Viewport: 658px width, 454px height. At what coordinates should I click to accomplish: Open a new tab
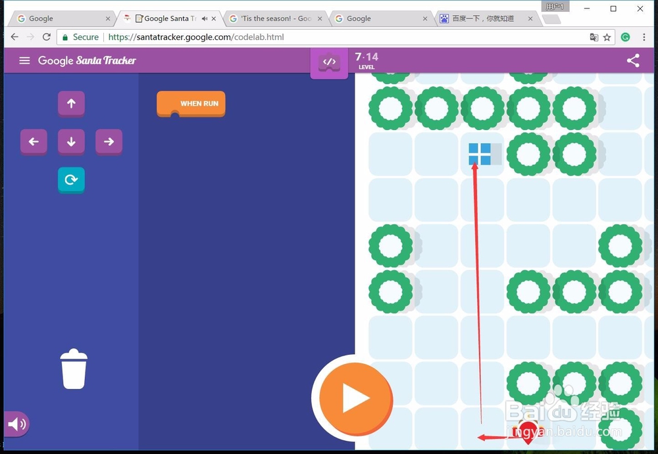[x=551, y=19]
